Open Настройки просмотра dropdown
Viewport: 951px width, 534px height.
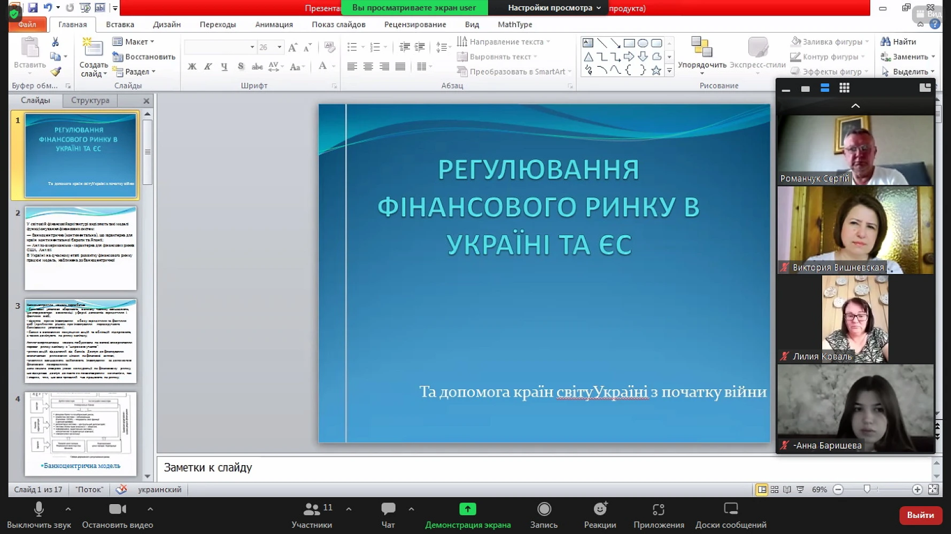click(554, 8)
